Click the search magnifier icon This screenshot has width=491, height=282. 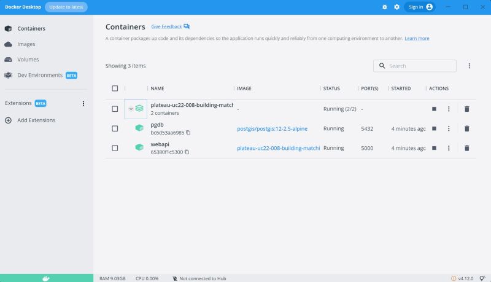(x=382, y=66)
